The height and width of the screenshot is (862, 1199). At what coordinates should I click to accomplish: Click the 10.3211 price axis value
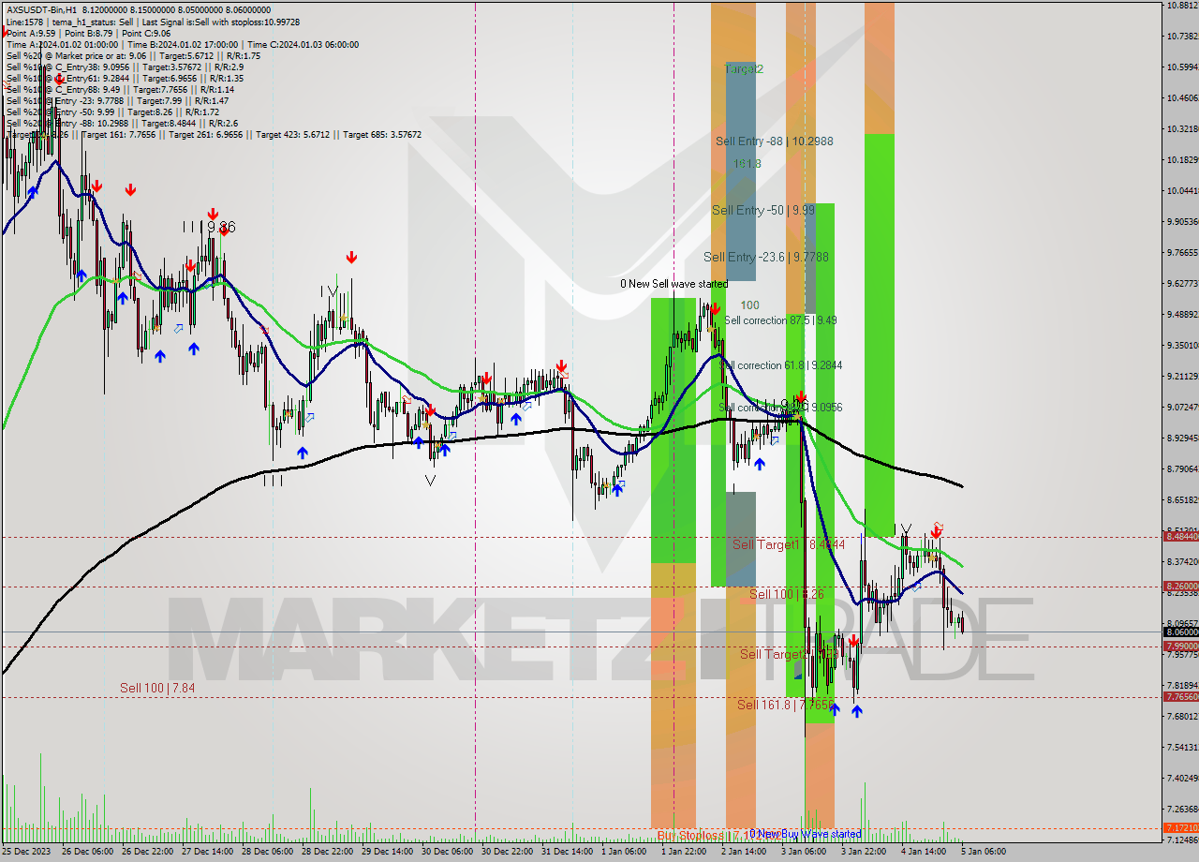(1182, 128)
